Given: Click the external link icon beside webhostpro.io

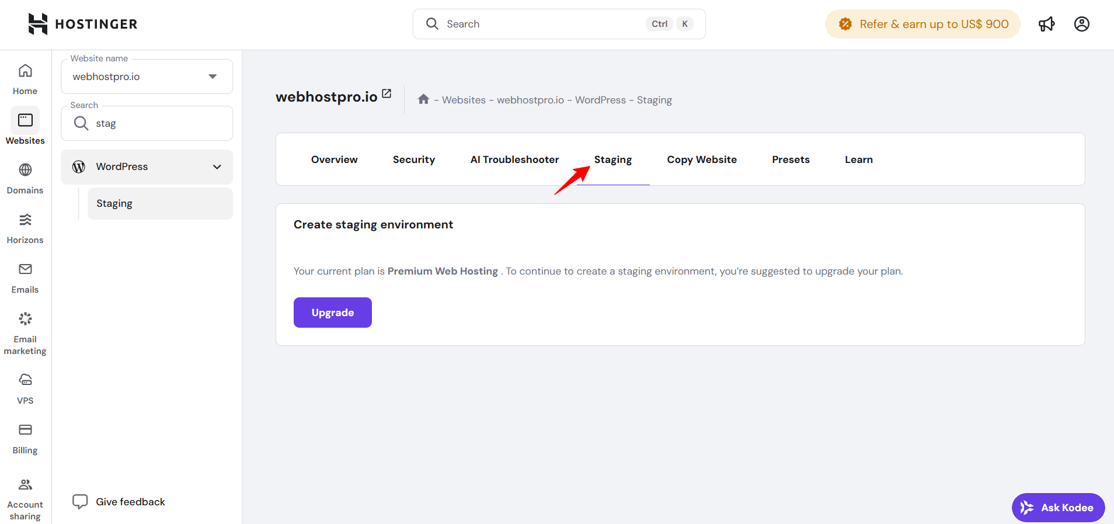Looking at the screenshot, I should click(387, 93).
